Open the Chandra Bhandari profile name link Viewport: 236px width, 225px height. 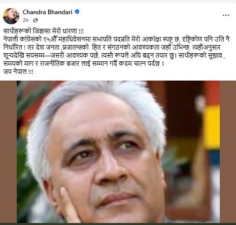48,12
